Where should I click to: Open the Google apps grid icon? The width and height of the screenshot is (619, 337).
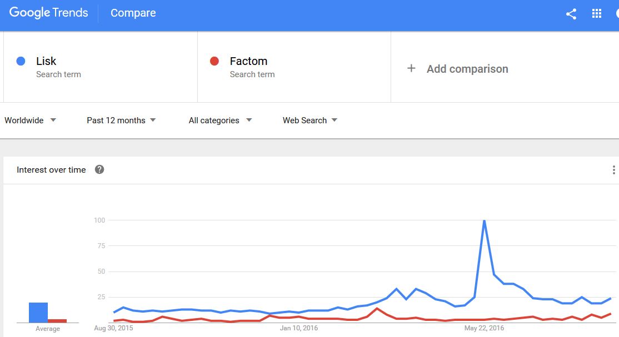(597, 14)
